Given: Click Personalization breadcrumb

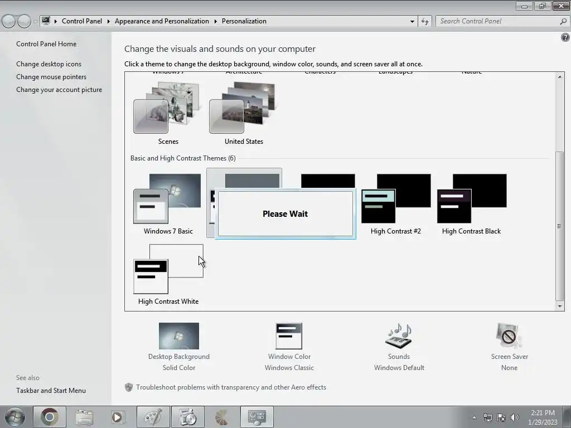Looking at the screenshot, I should click(x=244, y=21).
